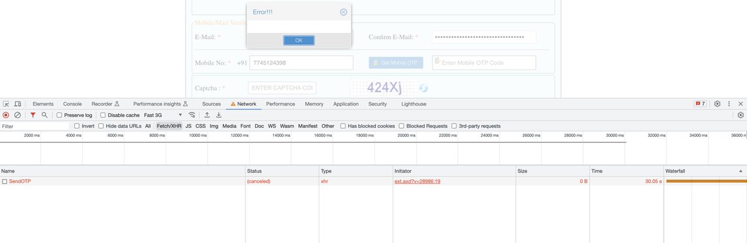The width and height of the screenshot is (747, 243).
Task: Click the Confirm E-Mail field
Action: click(484, 37)
